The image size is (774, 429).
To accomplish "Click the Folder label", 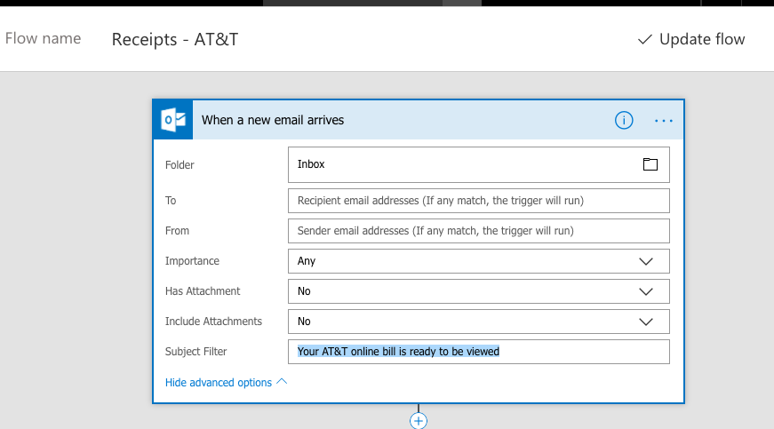I will tap(180, 164).
